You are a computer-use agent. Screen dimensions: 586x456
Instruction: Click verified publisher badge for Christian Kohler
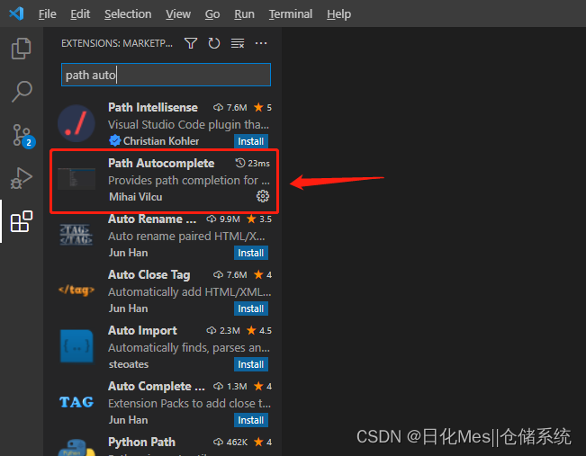click(114, 141)
